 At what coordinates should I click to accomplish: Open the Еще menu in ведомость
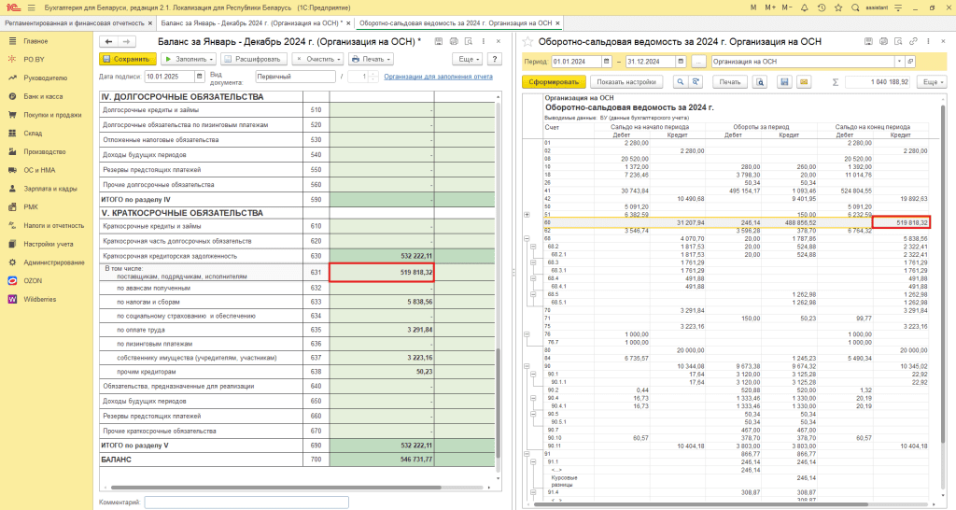[x=932, y=82]
